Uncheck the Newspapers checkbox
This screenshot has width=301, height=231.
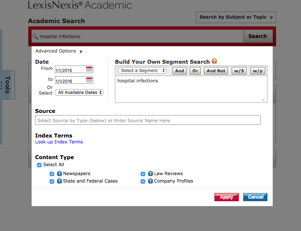[52, 174]
